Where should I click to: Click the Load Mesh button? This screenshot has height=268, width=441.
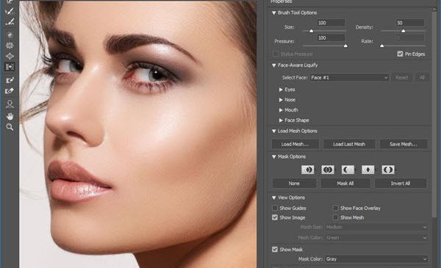click(295, 144)
